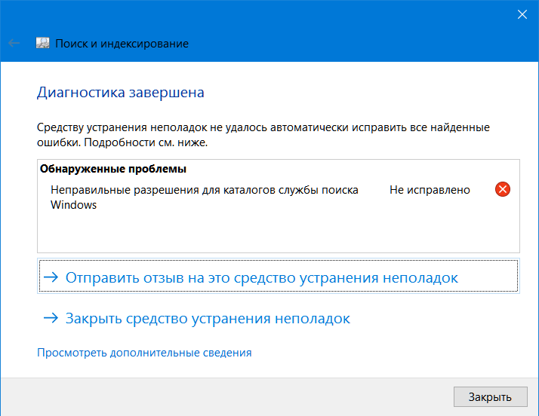Close the window with the title bar X
Screen dimensions: 539x416
click(522, 14)
